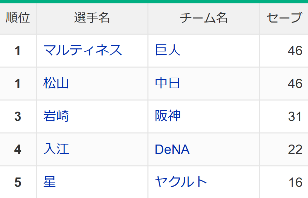
Task: Select the save count 16 for 星
Action: (x=296, y=182)
